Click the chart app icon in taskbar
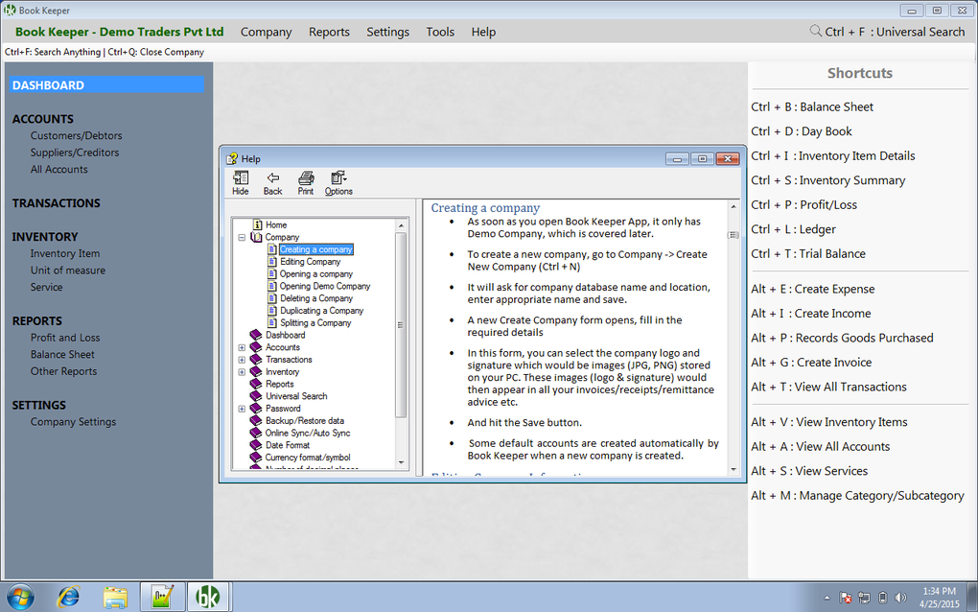Screen dimensions: 978x612 click(x=162, y=597)
